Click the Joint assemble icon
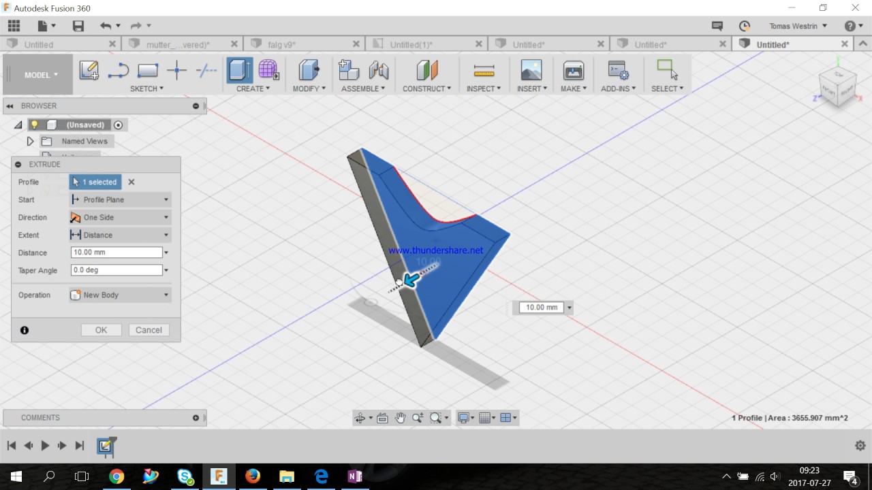The height and width of the screenshot is (490, 872). pyautogui.click(x=378, y=70)
